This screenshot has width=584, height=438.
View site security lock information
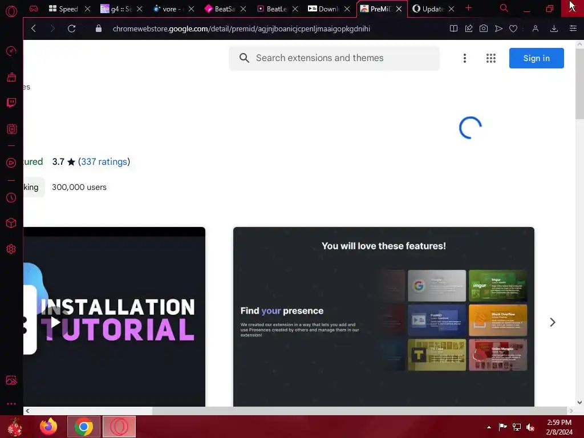click(98, 29)
